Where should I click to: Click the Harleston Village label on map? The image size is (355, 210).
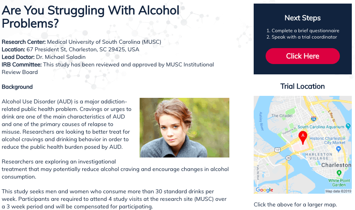pyautogui.click(x=319, y=156)
